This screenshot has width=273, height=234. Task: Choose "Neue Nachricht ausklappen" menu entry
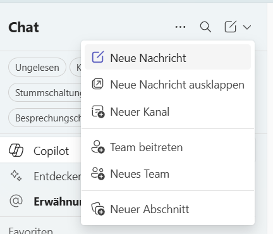(x=167, y=85)
